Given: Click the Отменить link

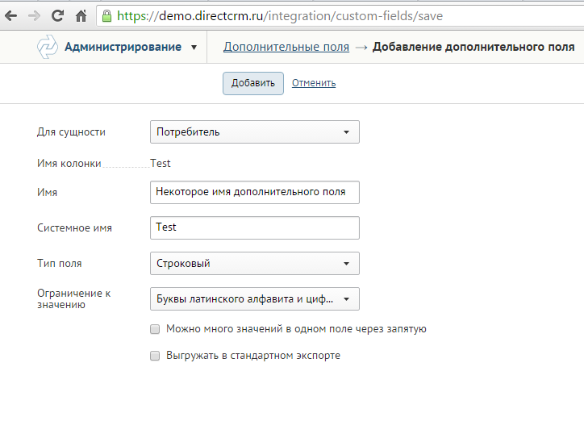Looking at the screenshot, I should point(314,83).
